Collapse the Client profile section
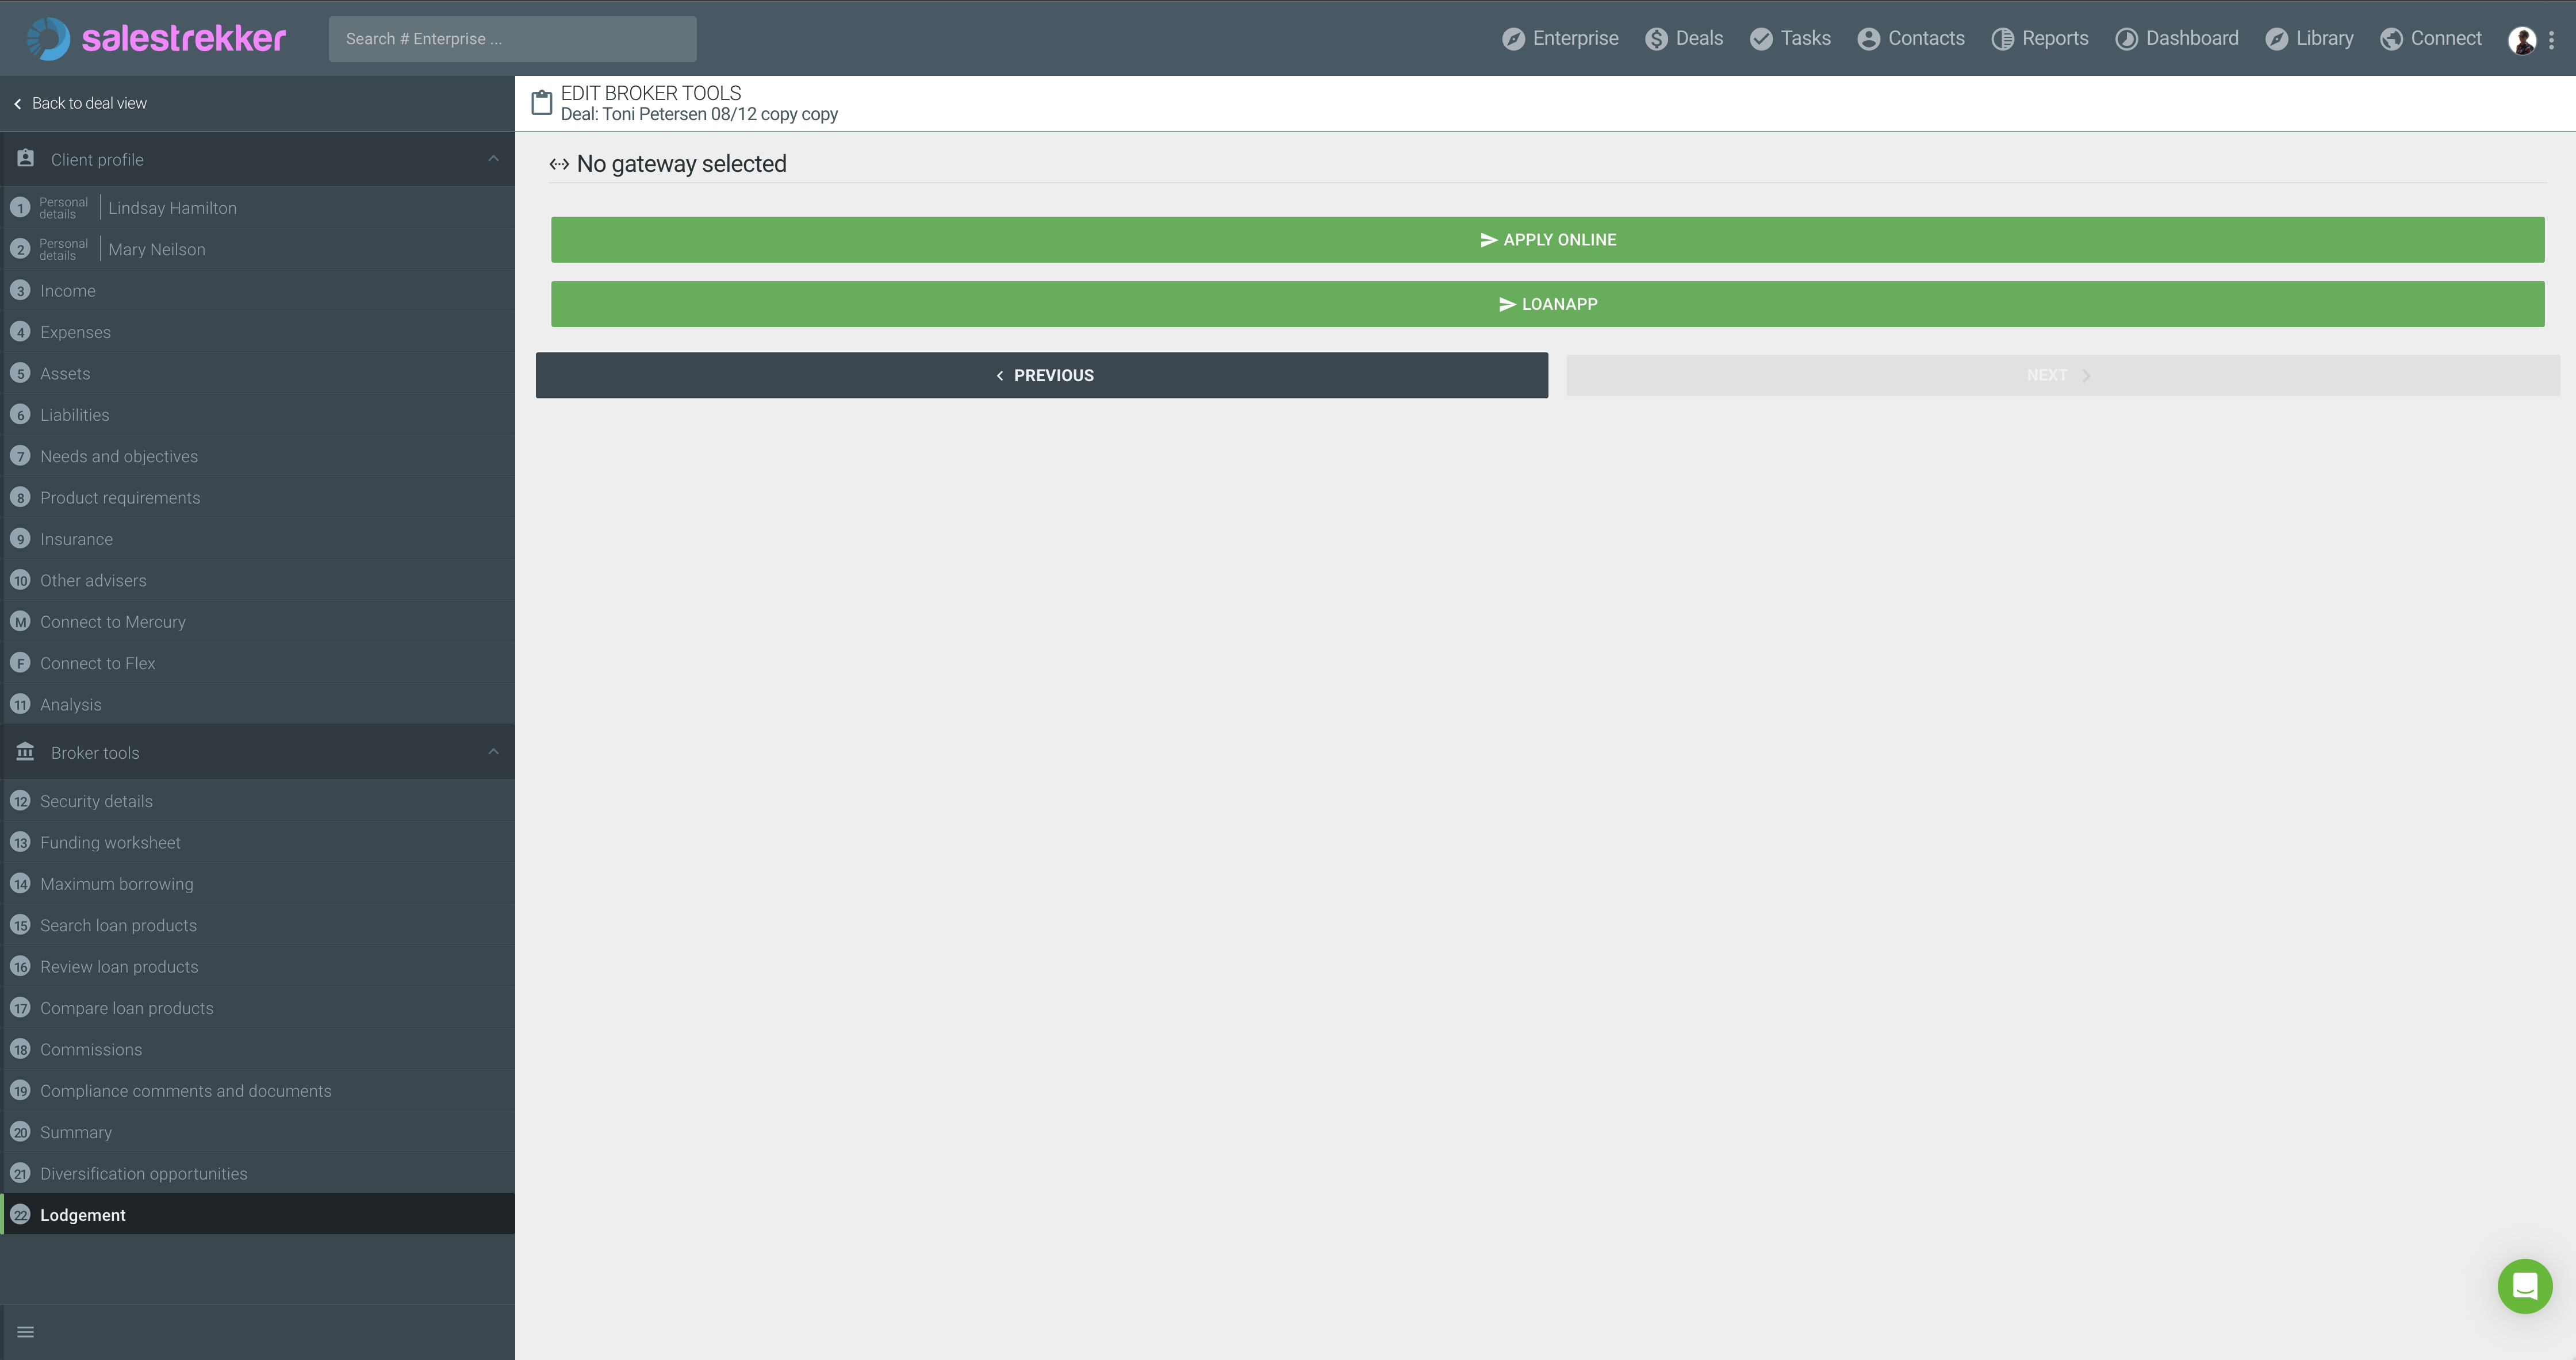 493,158
